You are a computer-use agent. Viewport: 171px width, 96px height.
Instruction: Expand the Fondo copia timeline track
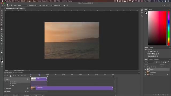[x=5, y=88]
